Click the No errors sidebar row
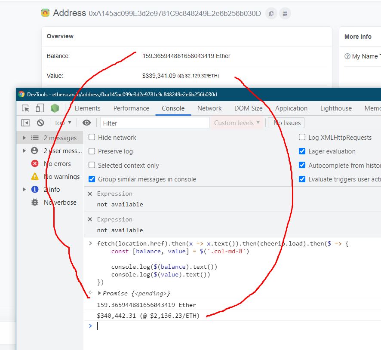The width and height of the screenshot is (381, 350). point(50,163)
